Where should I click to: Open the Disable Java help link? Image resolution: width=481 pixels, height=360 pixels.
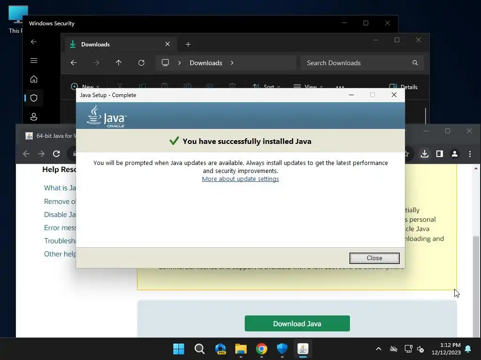click(60, 215)
